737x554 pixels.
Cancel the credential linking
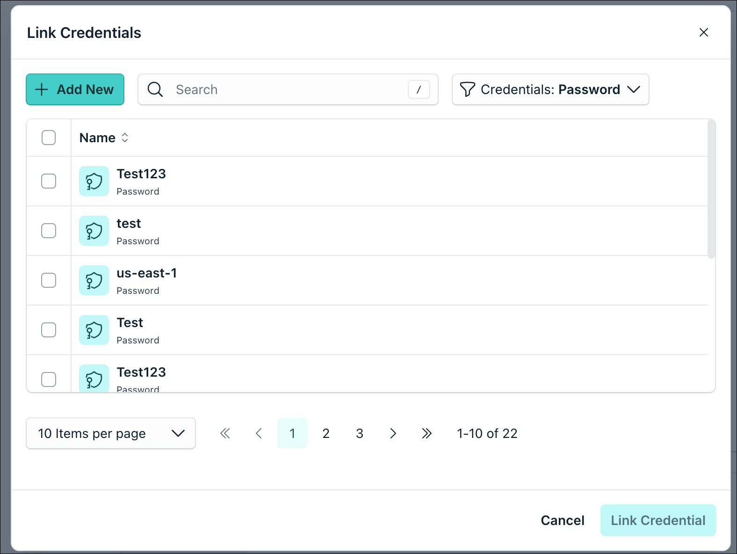(x=563, y=520)
